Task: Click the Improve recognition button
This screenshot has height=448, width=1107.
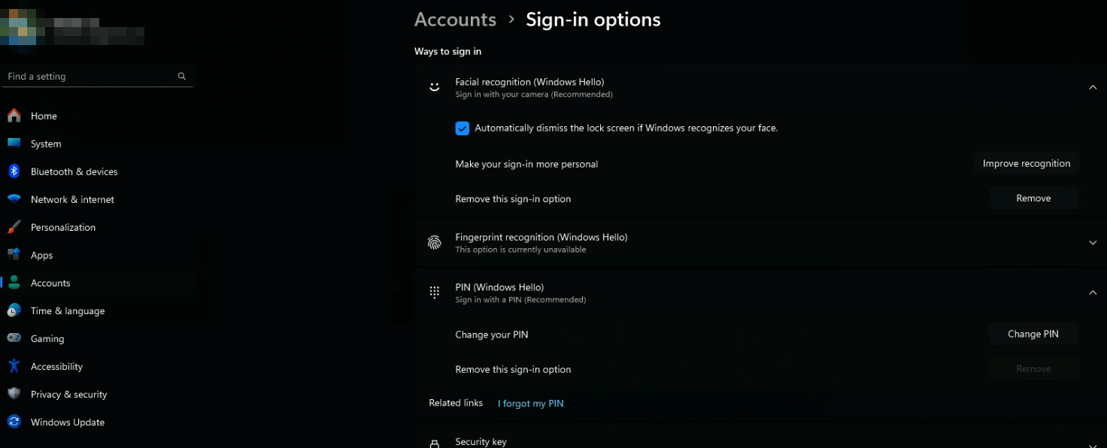Action: click(x=1027, y=163)
